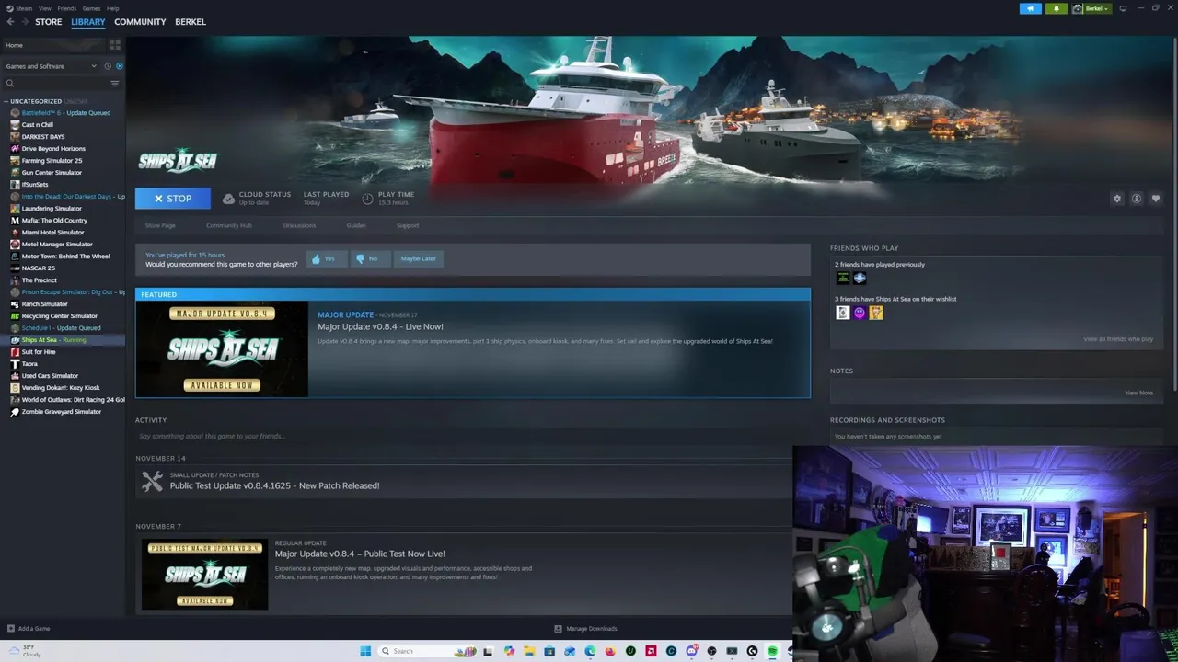Open the Store Page link
This screenshot has width=1178, height=662.
160,225
